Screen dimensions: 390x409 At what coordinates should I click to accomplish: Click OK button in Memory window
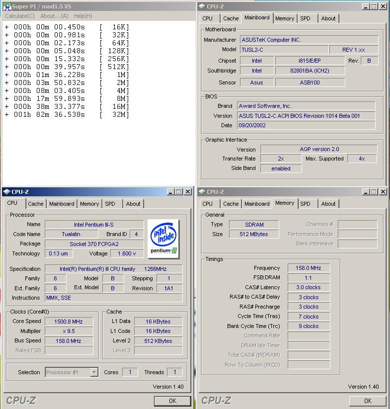tap(368, 401)
